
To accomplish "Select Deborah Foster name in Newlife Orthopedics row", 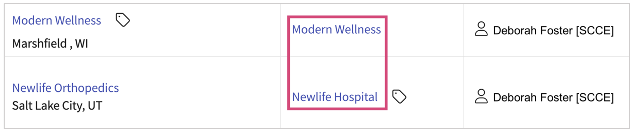I will (532, 98).
